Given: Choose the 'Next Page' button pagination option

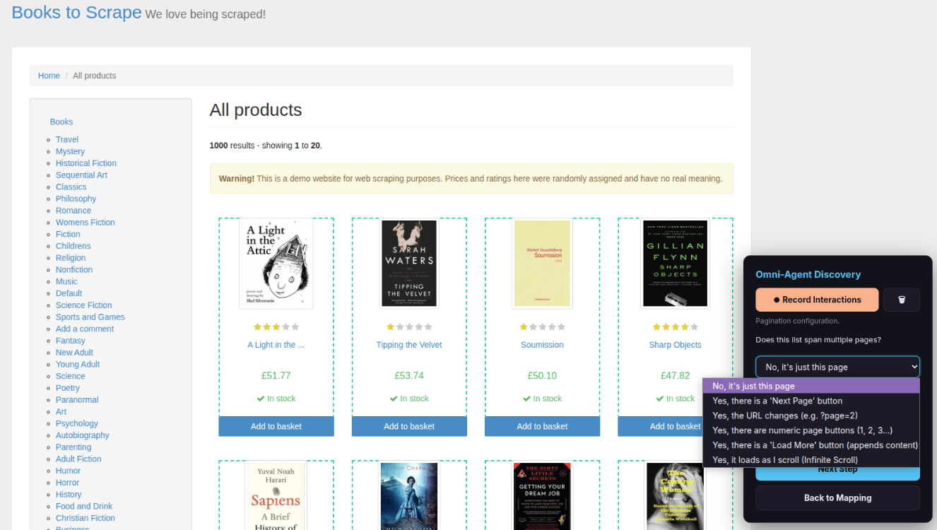Looking at the screenshot, I should (811, 401).
